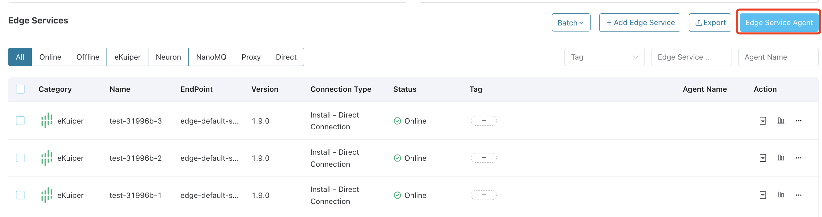Viewport: 822px width, 217px height.
Task: Check the box for test-31996b-3
Action: point(20,121)
